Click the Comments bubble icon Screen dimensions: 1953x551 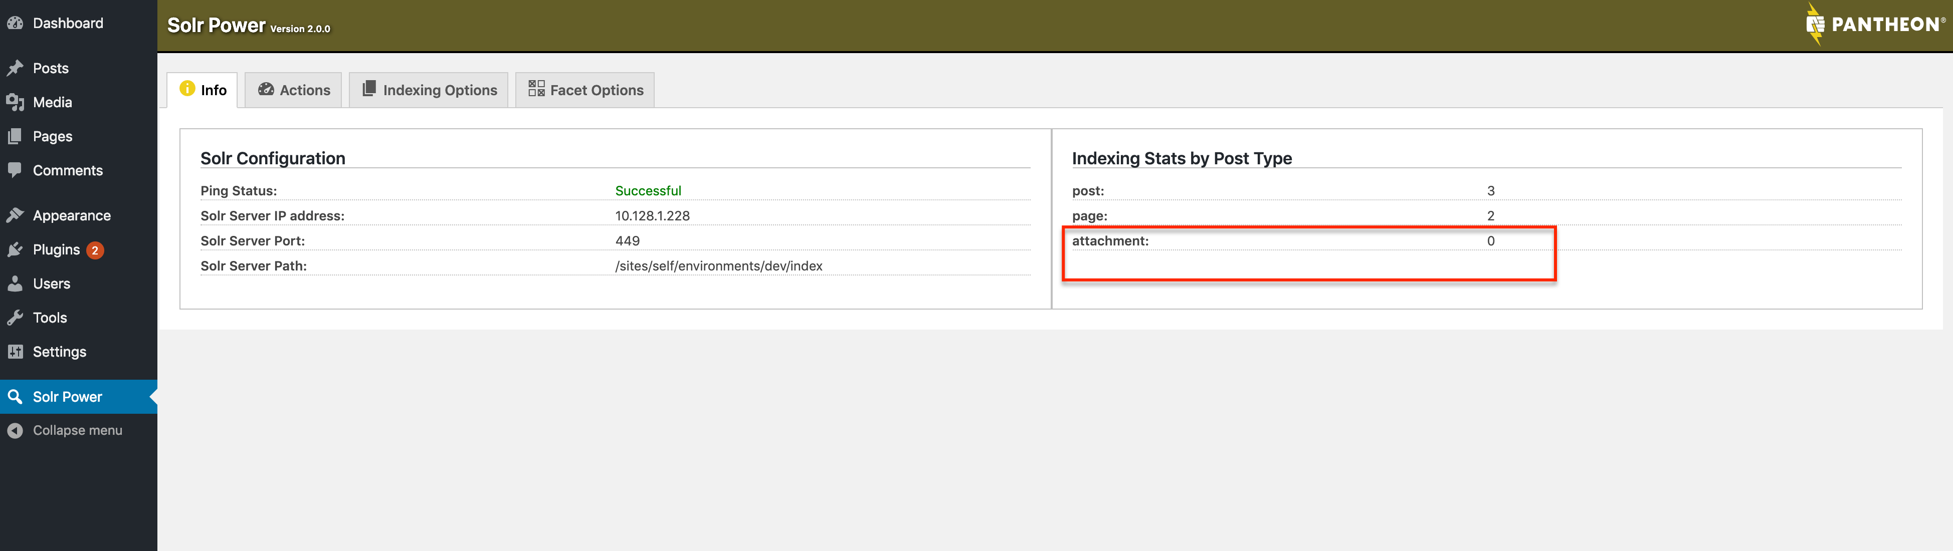[15, 170]
